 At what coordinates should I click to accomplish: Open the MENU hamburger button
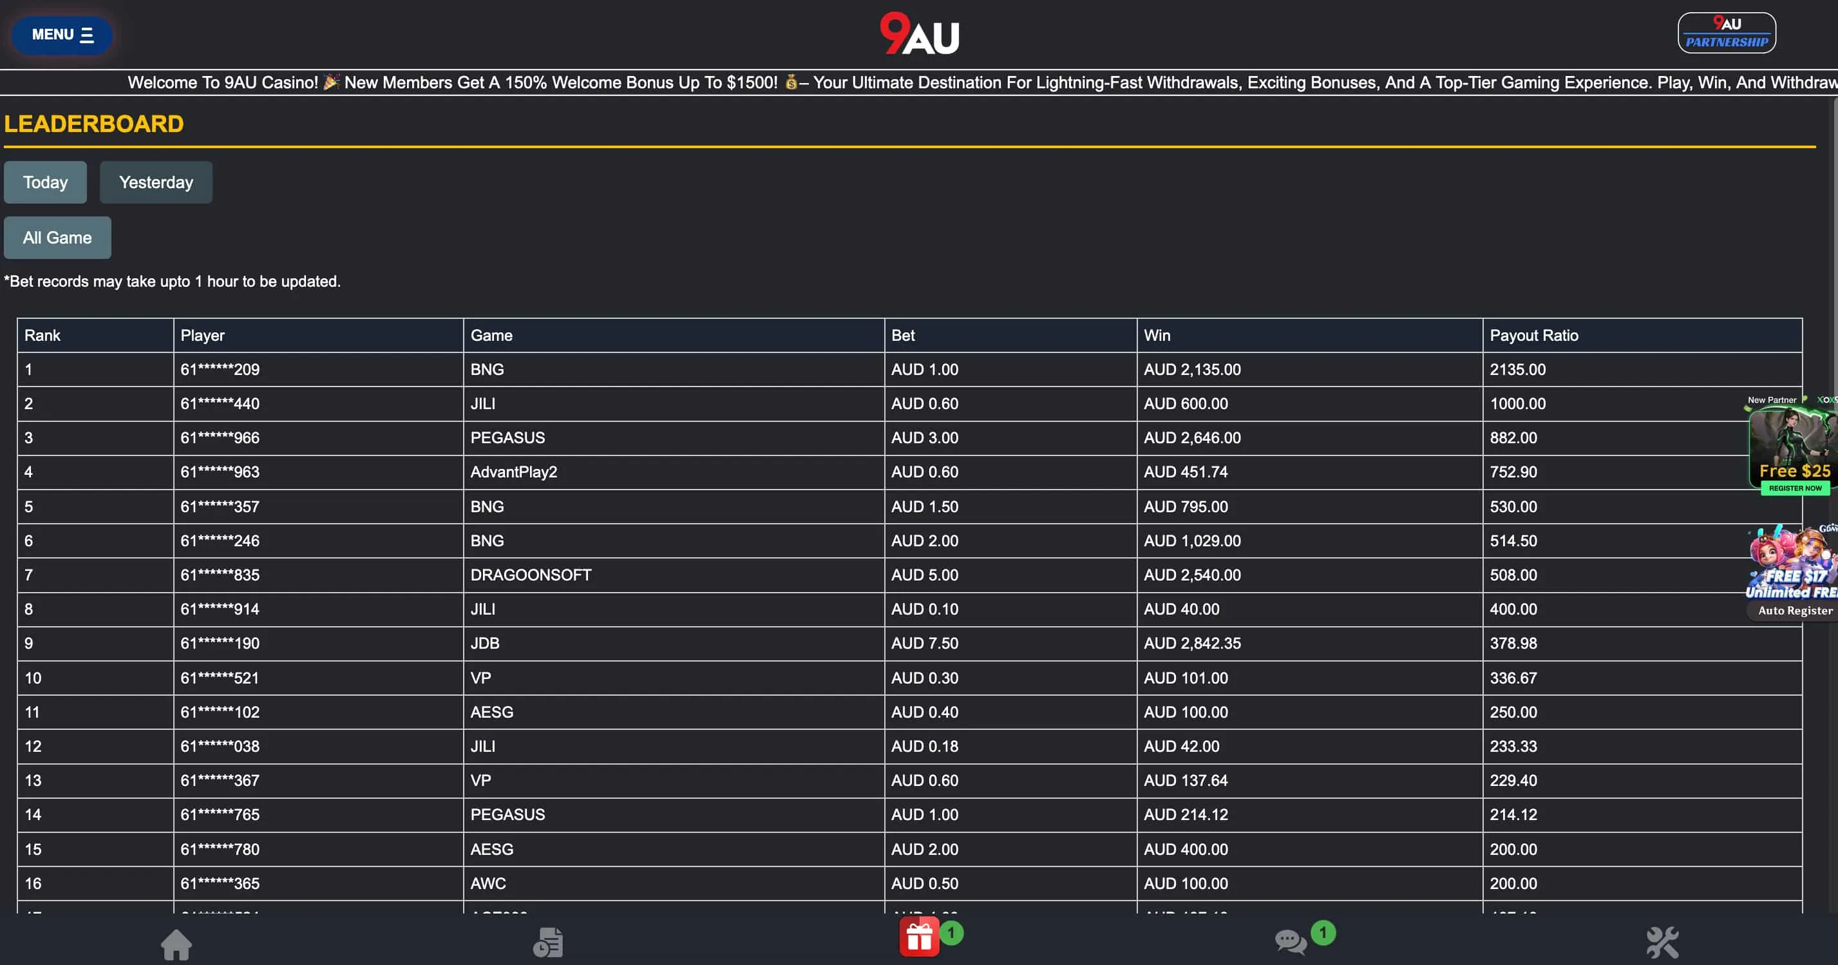click(62, 34)
